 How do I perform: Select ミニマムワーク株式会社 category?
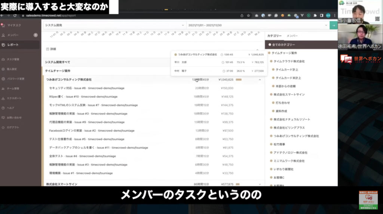point(289,161)
